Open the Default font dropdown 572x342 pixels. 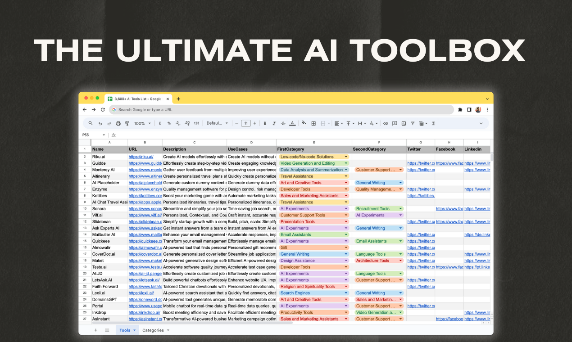(218, 123)
